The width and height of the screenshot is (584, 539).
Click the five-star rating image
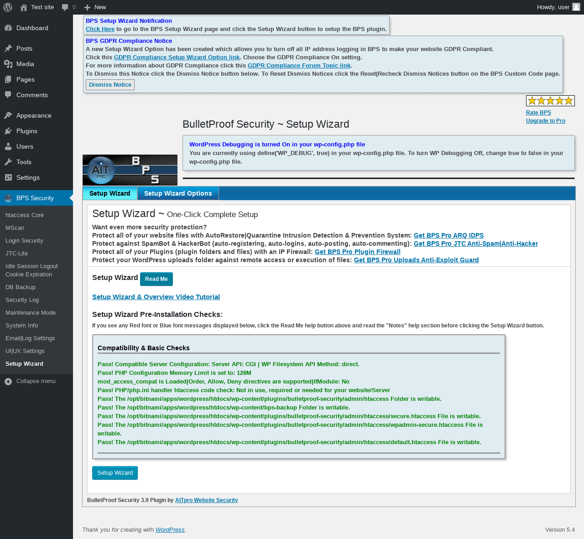coord(550,101)
